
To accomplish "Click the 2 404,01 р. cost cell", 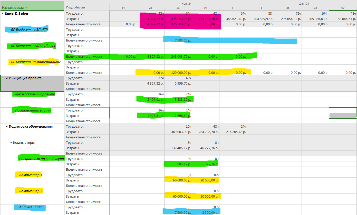I will (x=151, y=100).
